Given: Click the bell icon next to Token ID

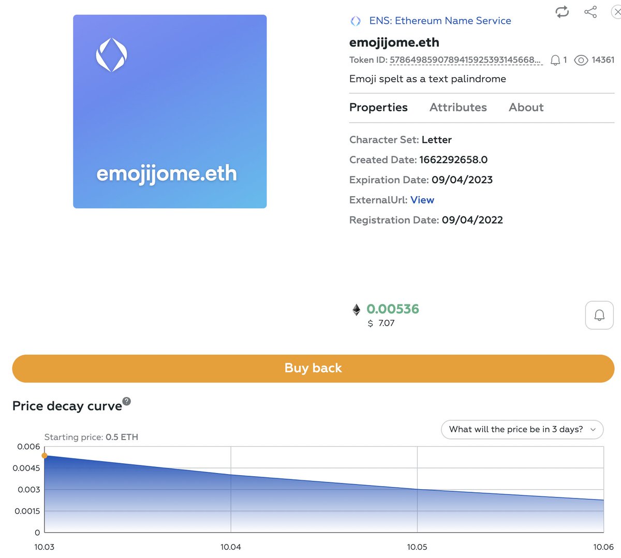Looking at the screenshot, I should click(555, 60).
